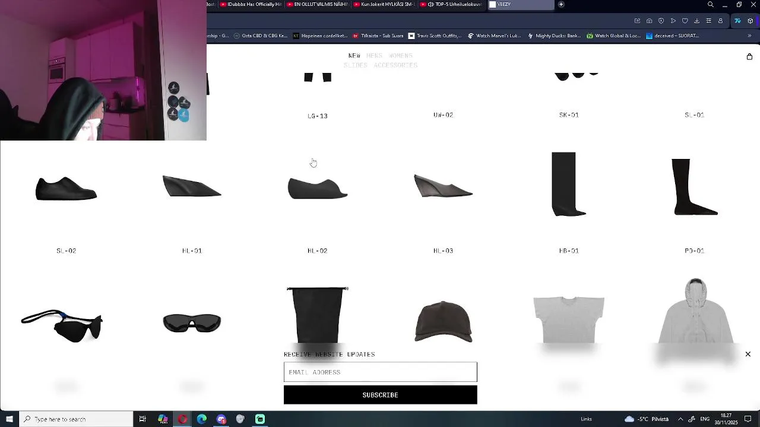
Task: Open the Watch Global & Loc bookmark
Action: [614, 36]
